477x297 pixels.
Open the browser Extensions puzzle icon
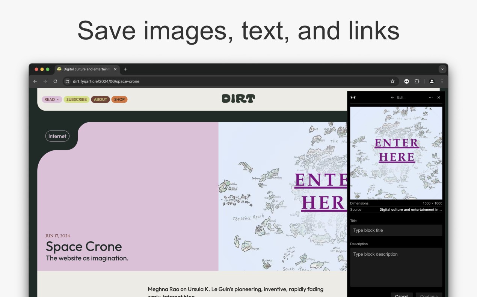pyautogui.click(x=417, y=81)
